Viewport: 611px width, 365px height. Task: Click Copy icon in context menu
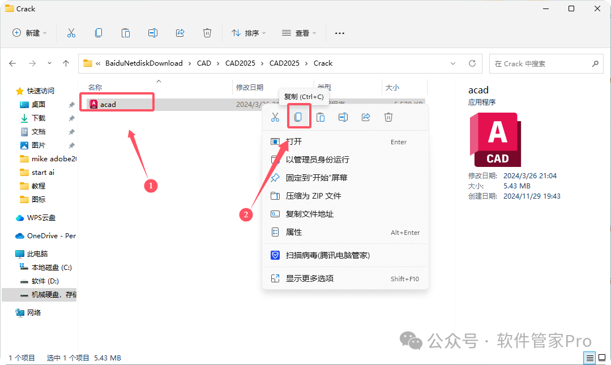pyautogui.click(x=298, y=117)
